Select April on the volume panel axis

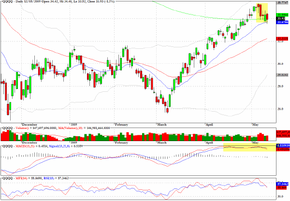point(210,143)
